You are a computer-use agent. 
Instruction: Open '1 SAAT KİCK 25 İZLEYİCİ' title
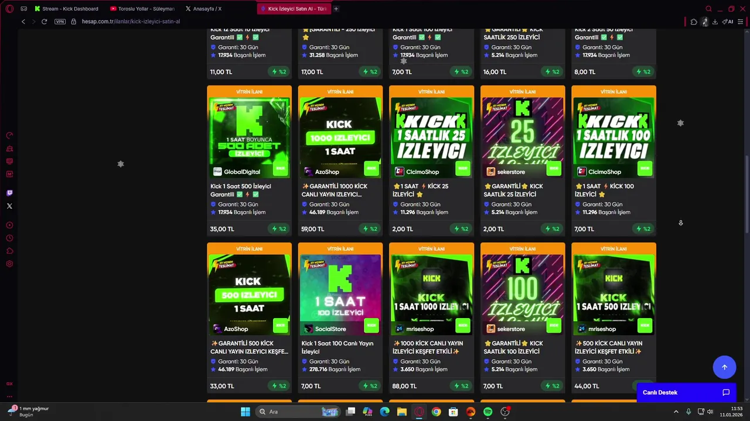tap(421, 190)
